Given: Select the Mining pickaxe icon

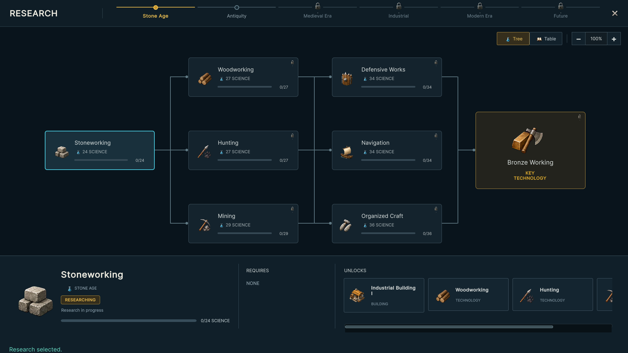Looking at the screenshot, I should point(205,225).
